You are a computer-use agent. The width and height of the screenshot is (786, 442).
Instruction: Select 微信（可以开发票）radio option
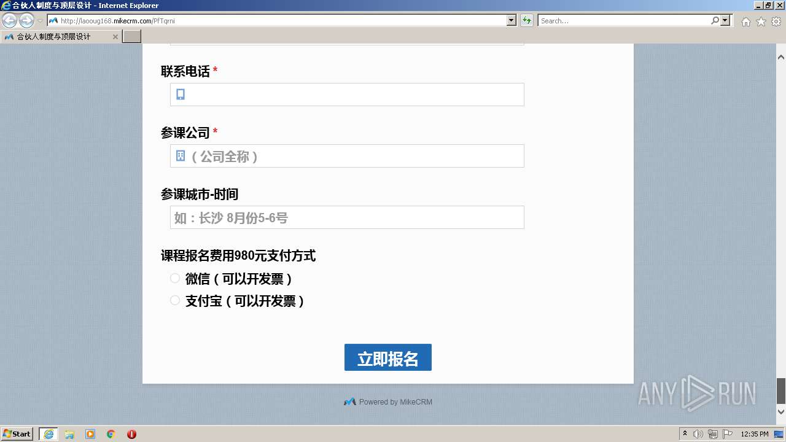pos(175,279)
